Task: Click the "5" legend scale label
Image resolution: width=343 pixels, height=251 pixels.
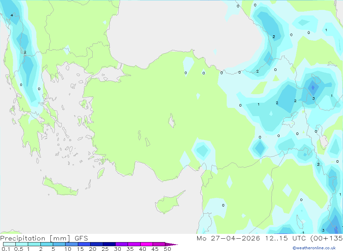Action: click(x=53, y=249)
